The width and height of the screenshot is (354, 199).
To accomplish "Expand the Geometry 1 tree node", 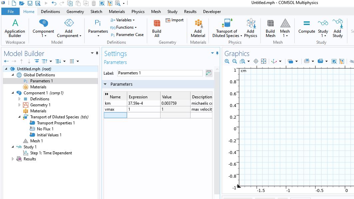I will [19, 105].
